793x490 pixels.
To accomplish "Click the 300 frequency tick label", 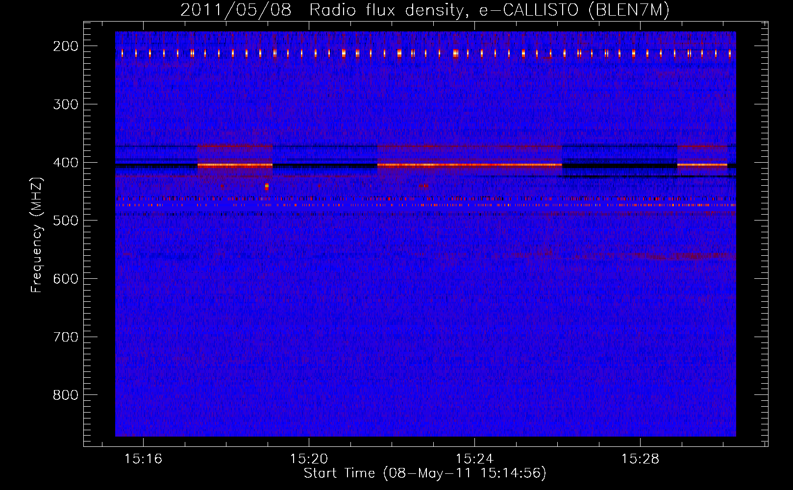I will click(x=65, y=104).
